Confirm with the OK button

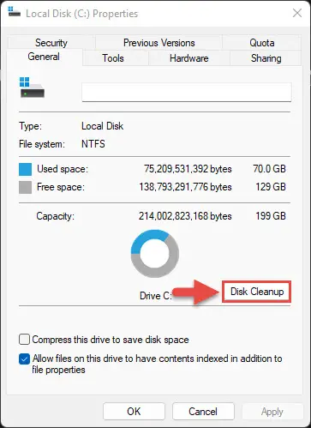pyautogui.click(x=134, y=412)
